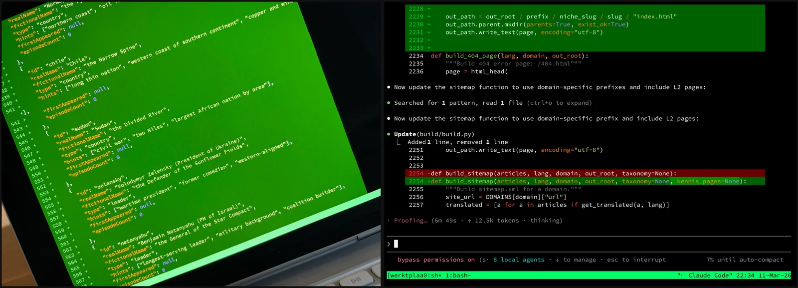Click 'out_path.parent.mkdir(parents=True, exist_ok=True)' line
The image size is (798, 288).
pos(537,24)
